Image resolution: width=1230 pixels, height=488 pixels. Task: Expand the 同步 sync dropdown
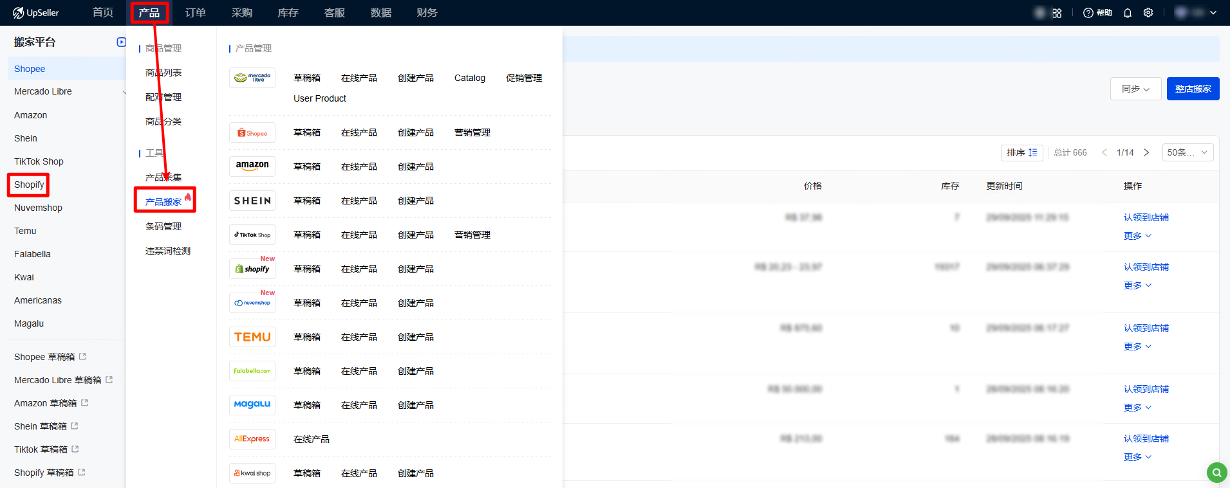[1135, 89]
